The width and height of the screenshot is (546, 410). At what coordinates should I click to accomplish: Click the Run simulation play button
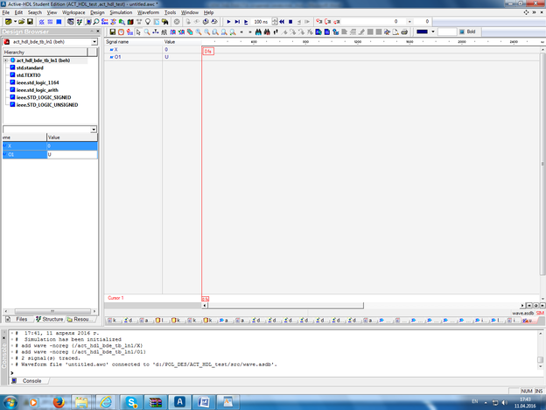[229, 21]
